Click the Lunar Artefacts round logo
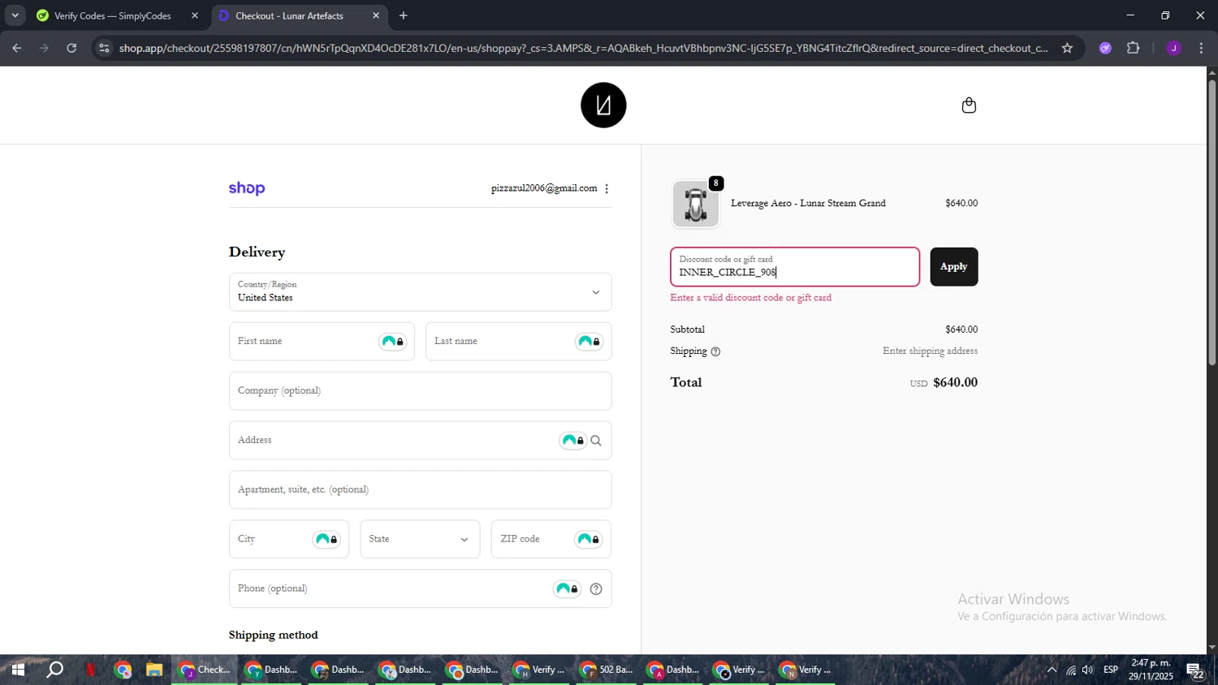 click(603, 105)
